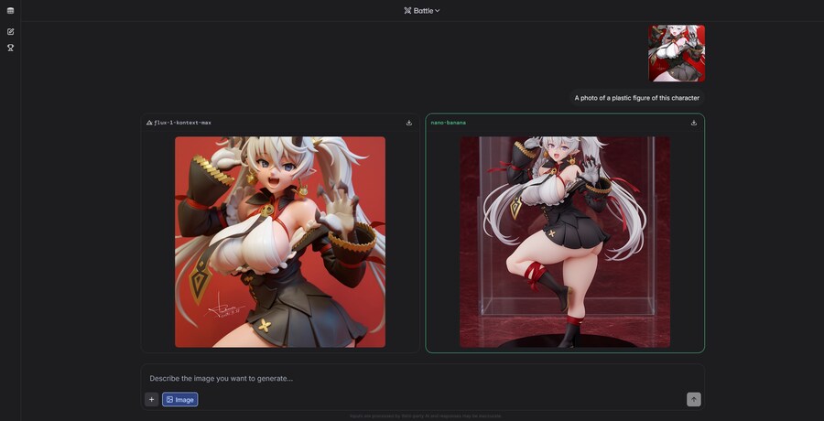Open the flux-1-kontext-max generated image
Screen dimensions: 824x421
point(280,242)
